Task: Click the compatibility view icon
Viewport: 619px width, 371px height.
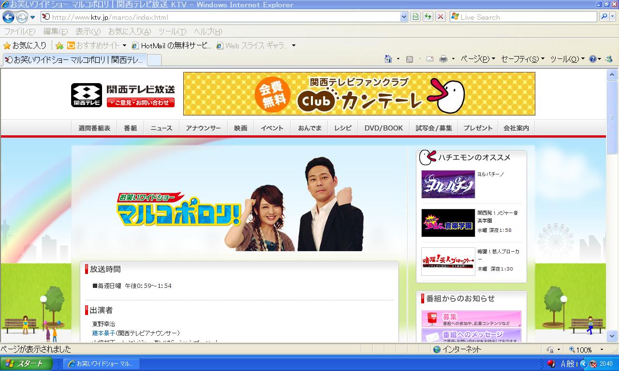Action: 415,17
